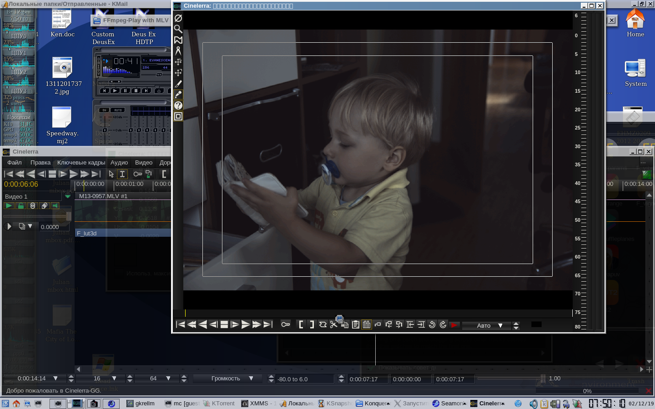655x409 pixels.
Task: Open Ключевые кадры menu
Action: [x=81, y=163]
